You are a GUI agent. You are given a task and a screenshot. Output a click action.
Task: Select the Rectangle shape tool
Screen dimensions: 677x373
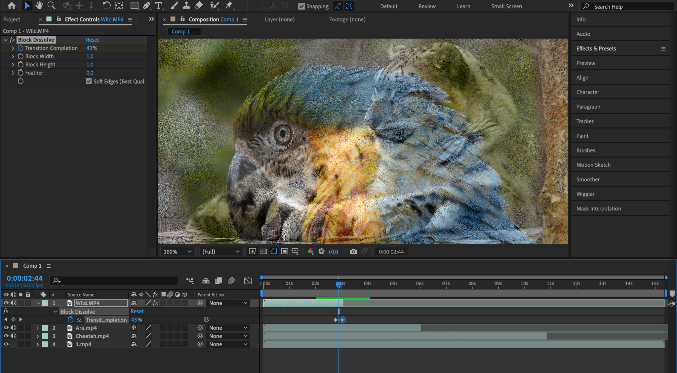click(134, 5)
